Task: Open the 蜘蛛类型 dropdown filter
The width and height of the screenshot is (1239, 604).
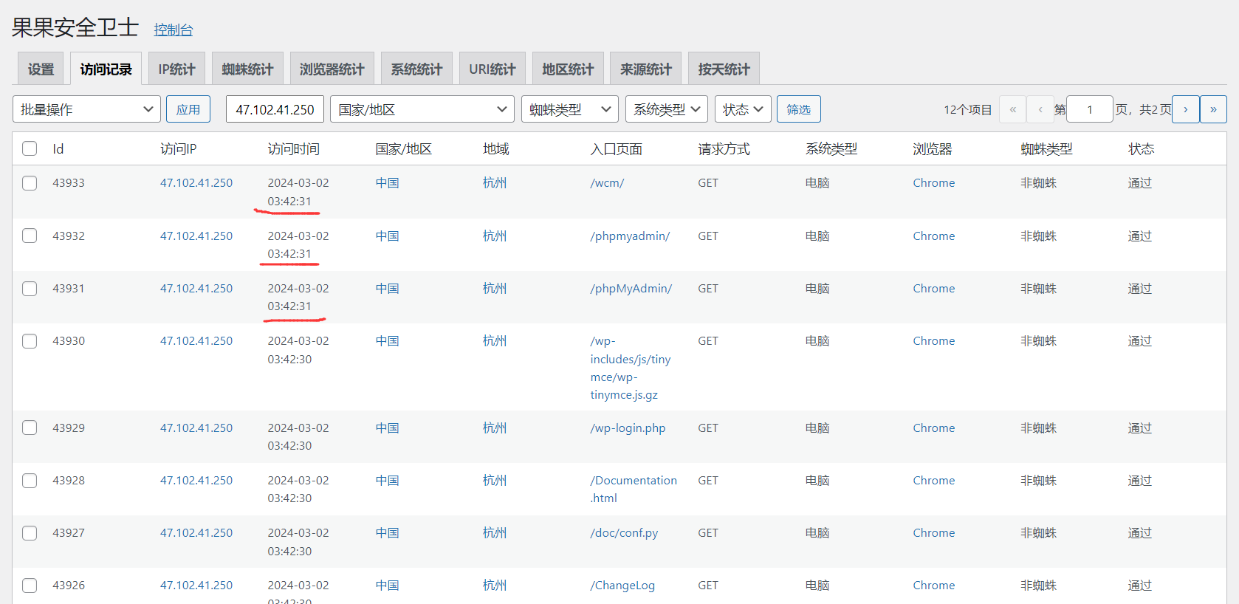Action: 569,109
